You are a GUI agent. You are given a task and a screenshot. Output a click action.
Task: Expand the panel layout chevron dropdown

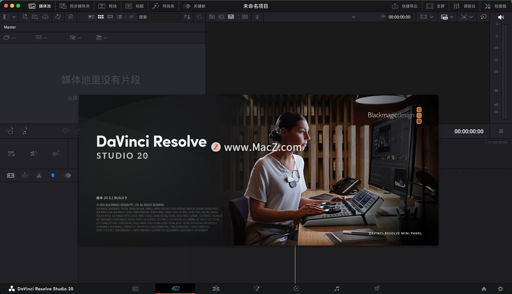tap(14, 17)
